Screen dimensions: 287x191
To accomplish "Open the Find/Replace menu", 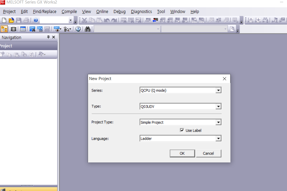I will click(x=45, y=12).
